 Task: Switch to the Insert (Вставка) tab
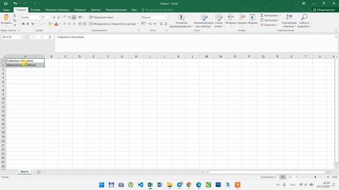pos(35,10)
